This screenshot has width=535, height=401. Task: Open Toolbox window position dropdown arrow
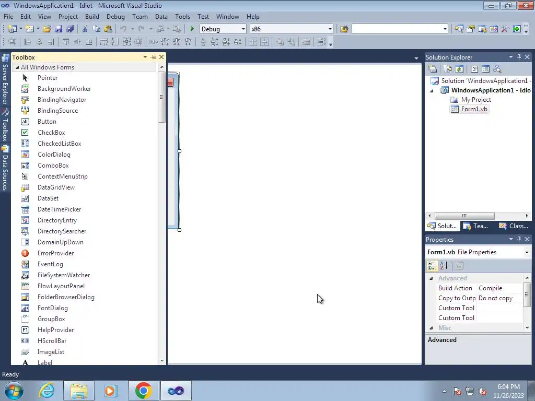coord(145,57)
